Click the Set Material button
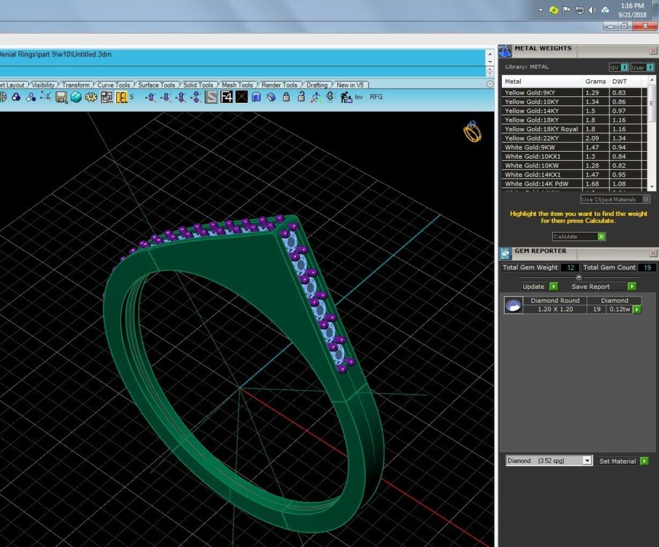The height and width of the screenshot is (547, 659). (x=623, y=461)
